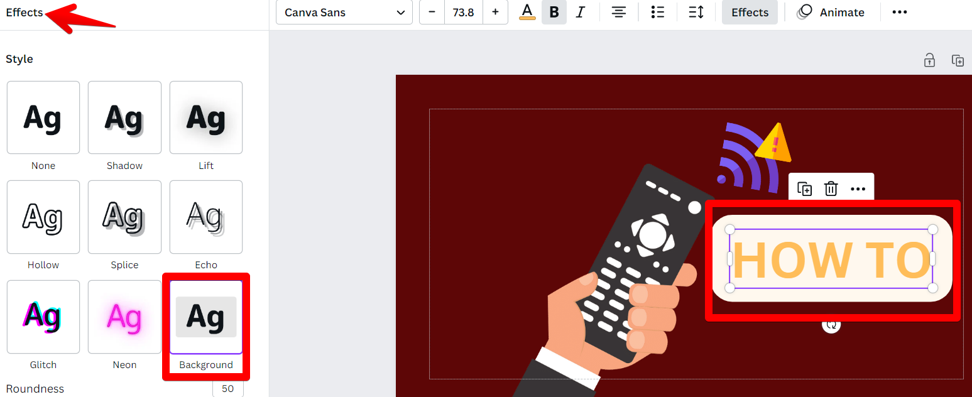Open the text alignment option

[619, 13]
